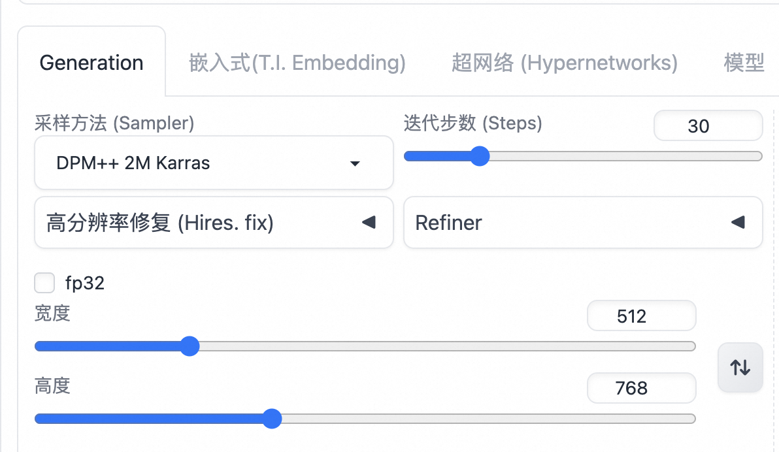Open the Sampler dropdown arrow
This screenshot has height=452, width=779.
tap(355, 163)
